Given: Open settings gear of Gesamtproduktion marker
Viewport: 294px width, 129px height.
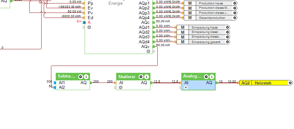Looking at the screenshot, I should point(235,18).
